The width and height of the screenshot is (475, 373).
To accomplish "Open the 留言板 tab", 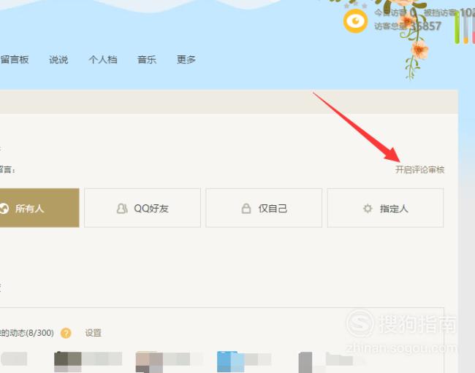I will (15, 59).
